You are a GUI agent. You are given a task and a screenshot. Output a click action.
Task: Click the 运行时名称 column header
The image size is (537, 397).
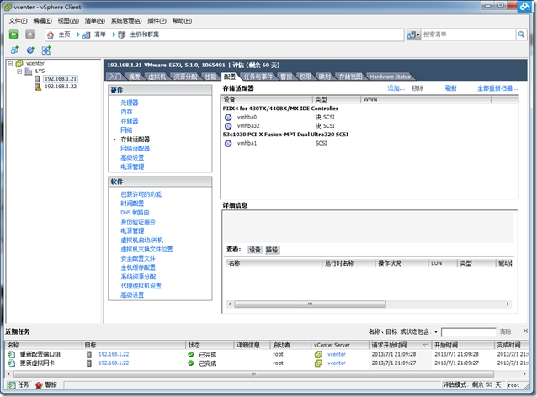[x=348, y=263]
